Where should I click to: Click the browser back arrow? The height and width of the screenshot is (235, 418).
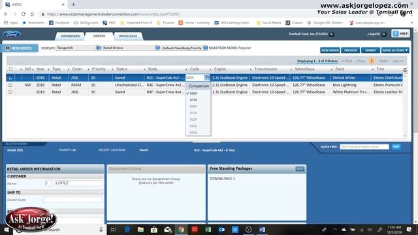pos(6,14)
